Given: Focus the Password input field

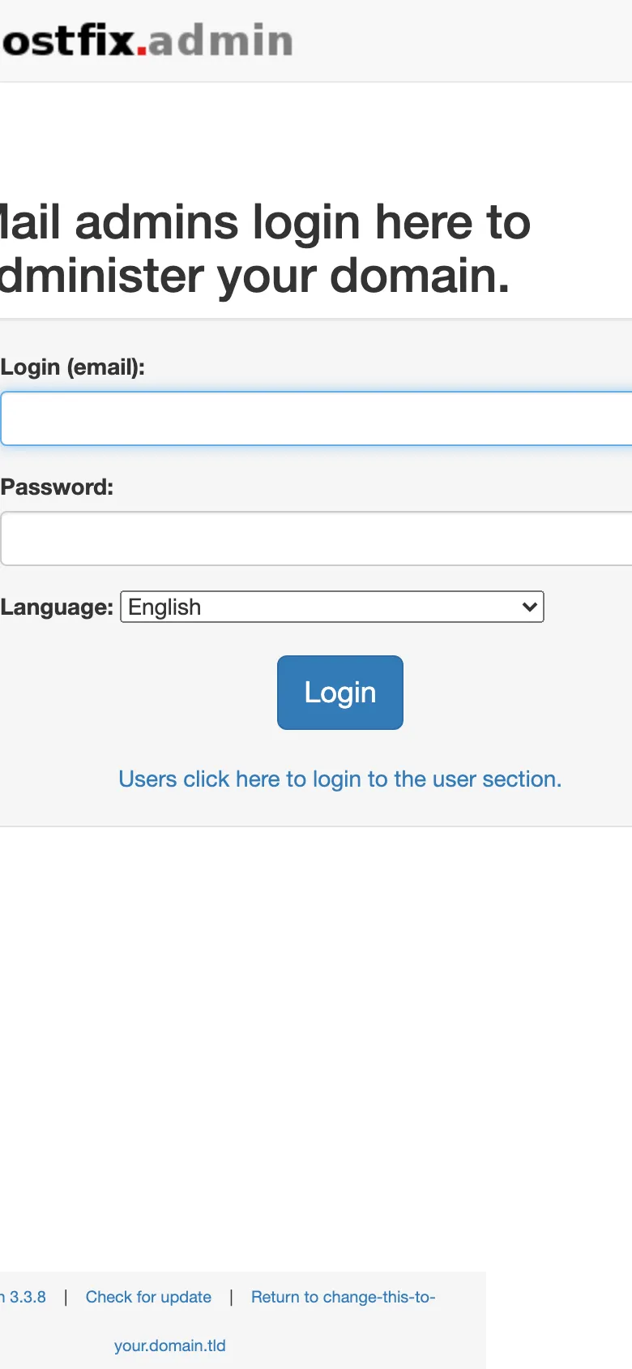Looking at the screenshot, I should pos(316,539).
